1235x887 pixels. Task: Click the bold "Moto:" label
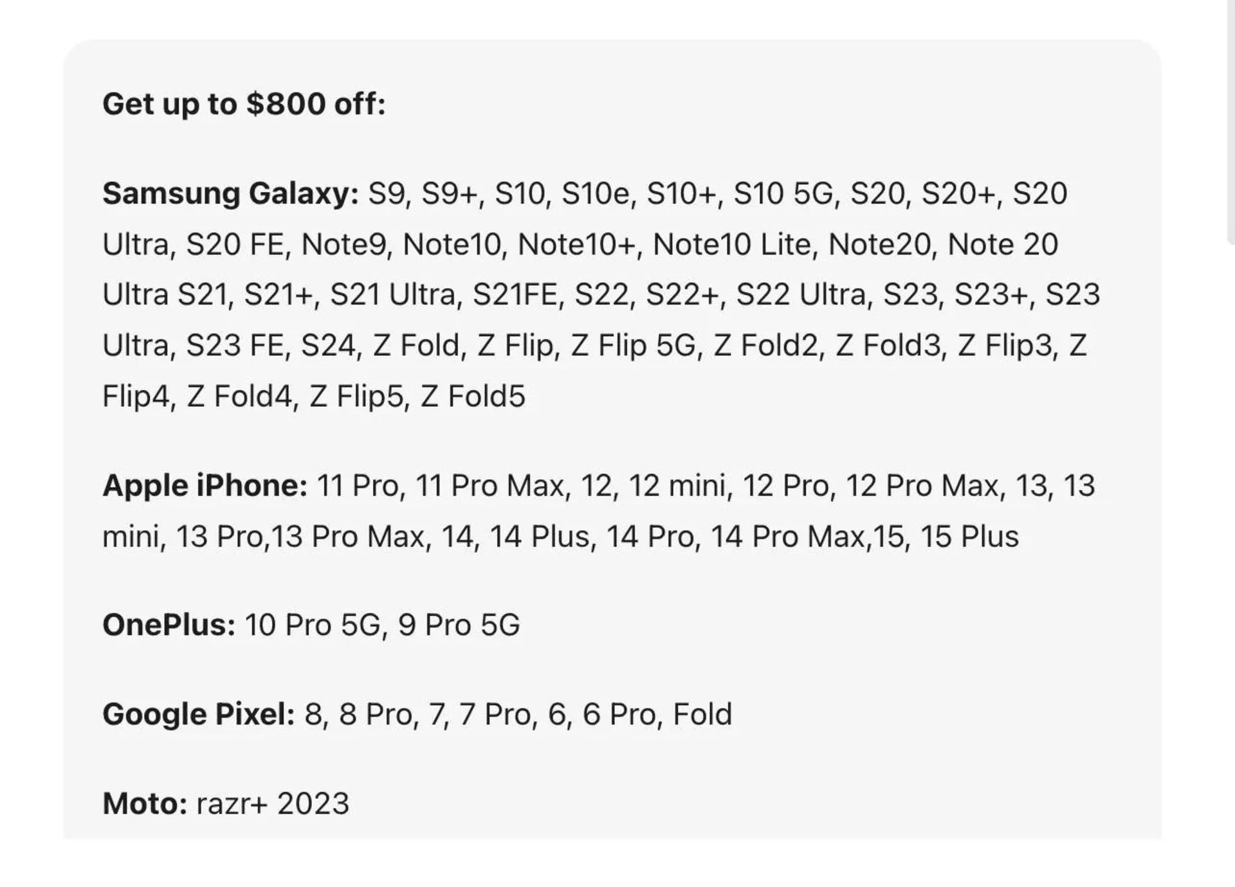[145, 803]
